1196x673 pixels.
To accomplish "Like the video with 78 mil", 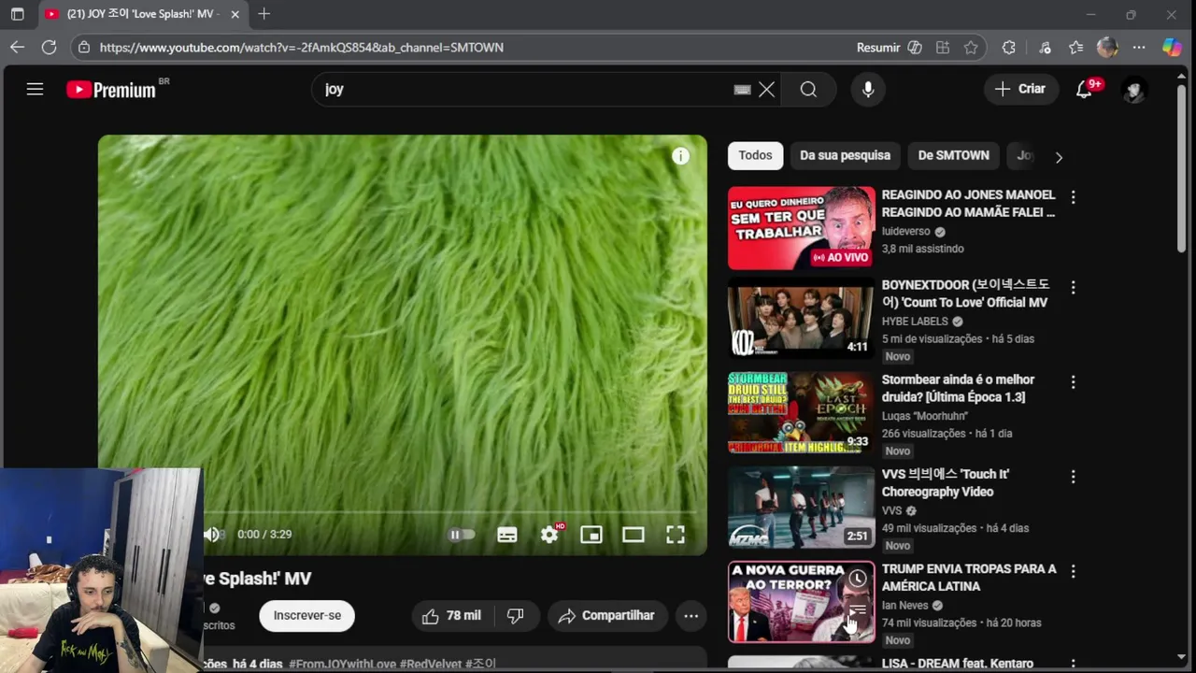I will pos(451,616).
